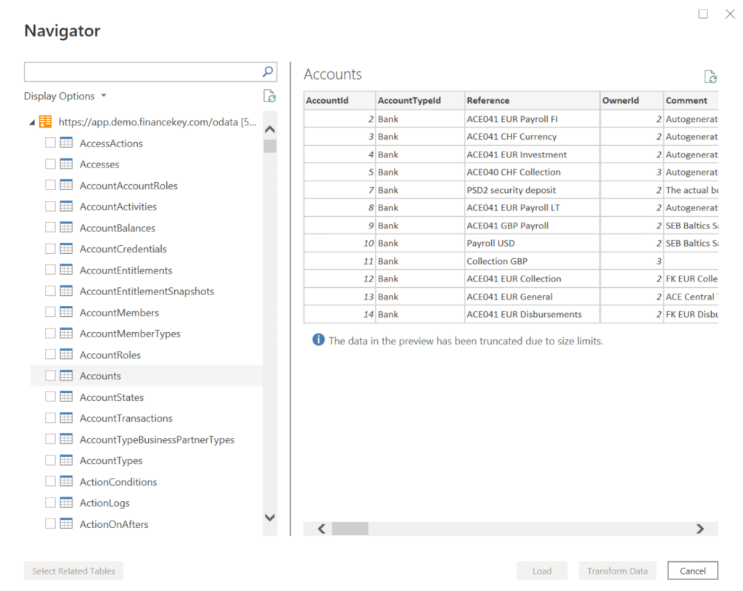743x591 pixels.
Task: Select the AccountStates table in the list
Action: (x=111, y=397)
